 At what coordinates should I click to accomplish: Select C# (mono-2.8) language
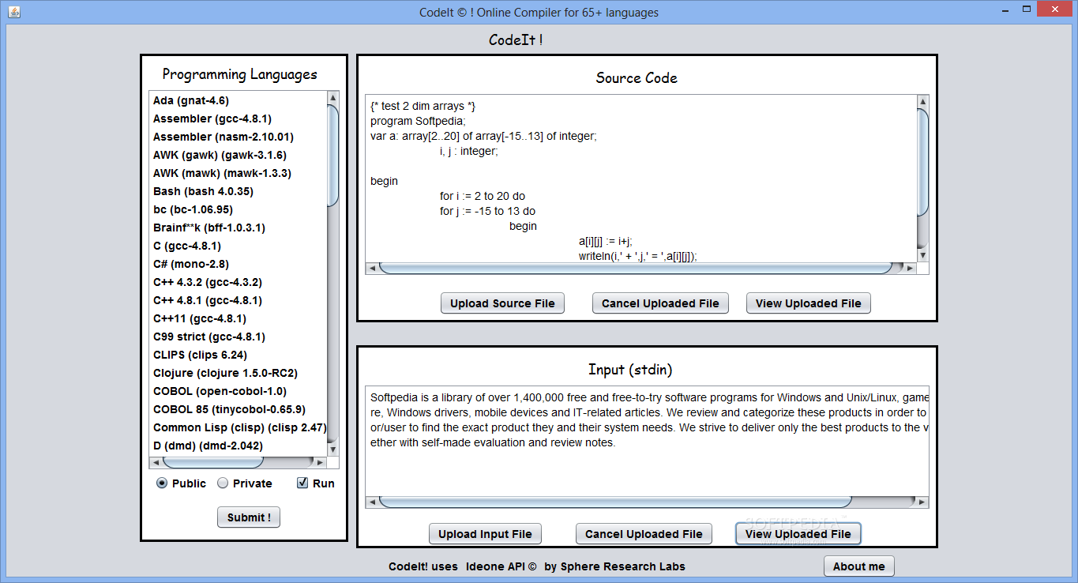tap(238, 264)
